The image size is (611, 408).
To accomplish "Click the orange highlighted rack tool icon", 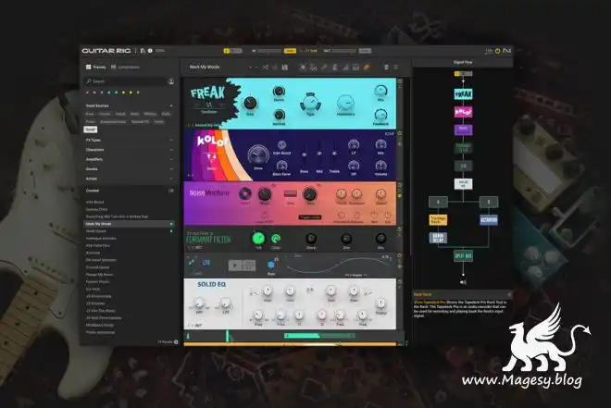I will click(x=367, y=68).
